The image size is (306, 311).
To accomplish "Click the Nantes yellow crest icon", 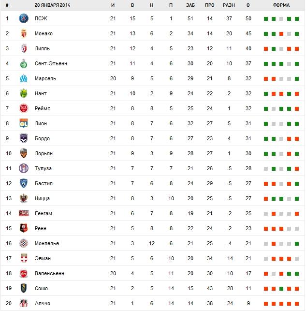I will (23, 93).
